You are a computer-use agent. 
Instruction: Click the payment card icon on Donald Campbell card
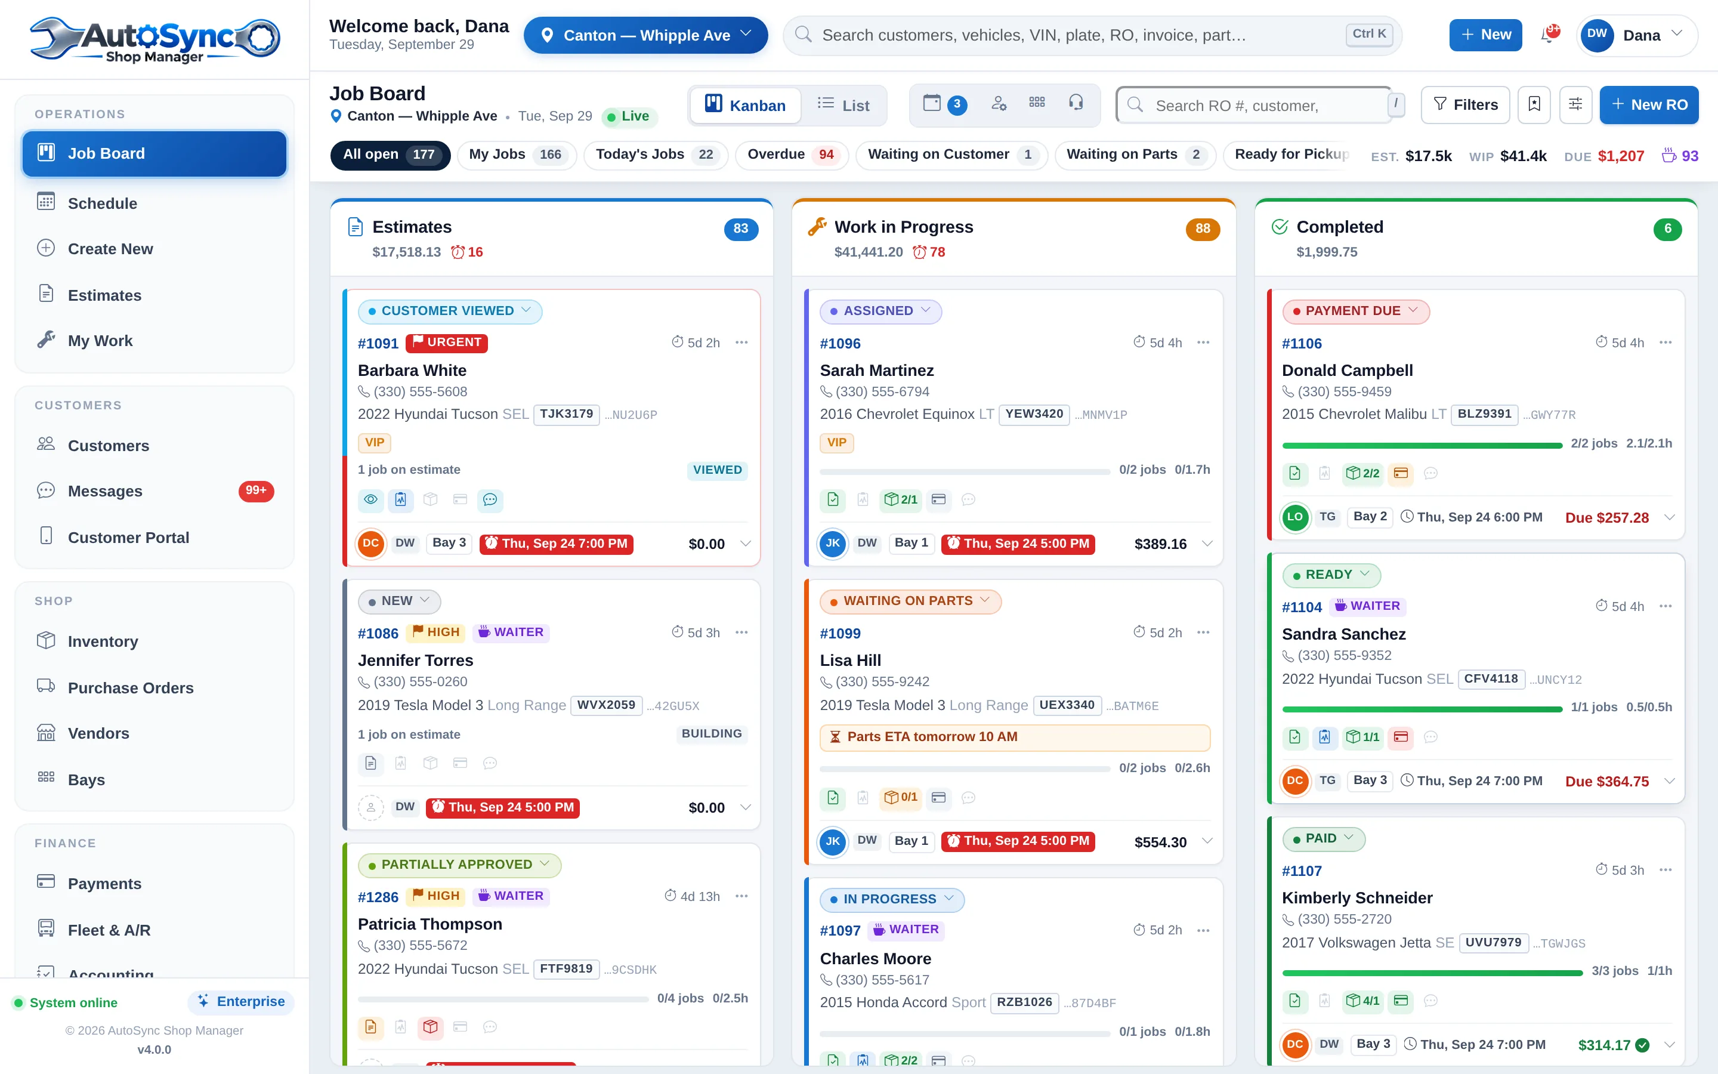click(x=1401, y=473)
